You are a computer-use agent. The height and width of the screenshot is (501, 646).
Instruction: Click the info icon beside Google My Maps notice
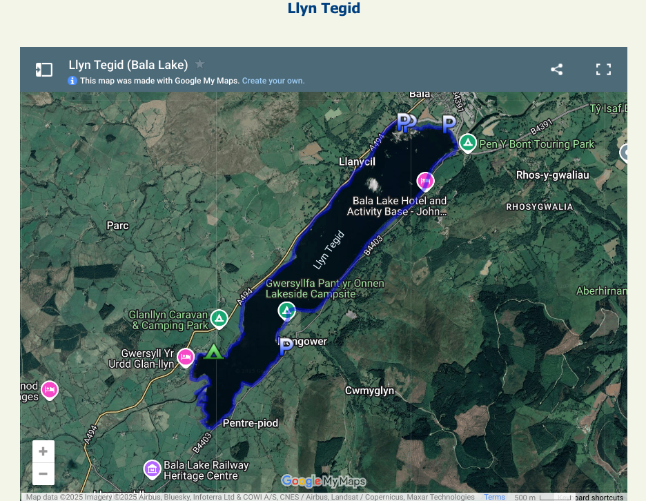(72, 81)
